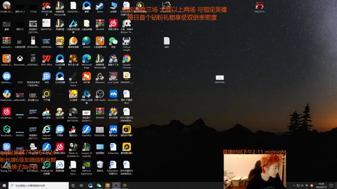Open the OBS Studio desktop shortcut

point(100,95)
